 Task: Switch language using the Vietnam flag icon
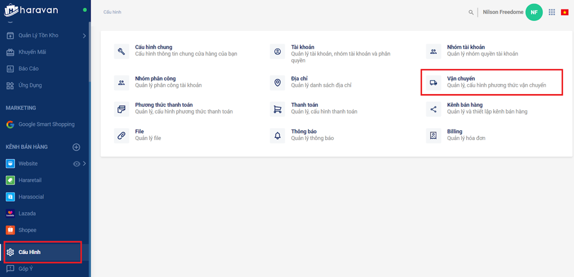564,12
